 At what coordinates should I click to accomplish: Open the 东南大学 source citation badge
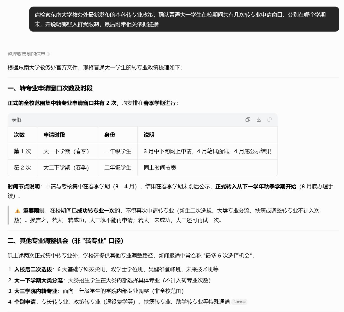(x=239, y=302)
